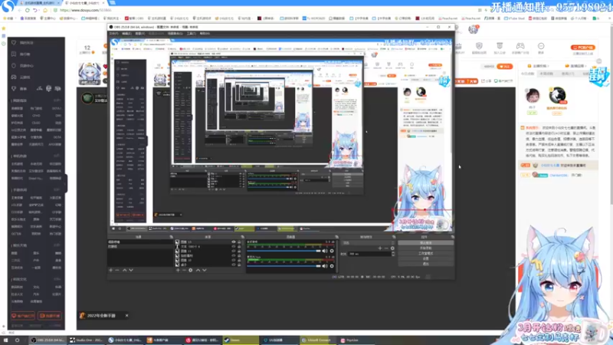Viewport: 613px width, 345px height.
Task: Add a scene transition with plus icon
Action: pos(379,248)
